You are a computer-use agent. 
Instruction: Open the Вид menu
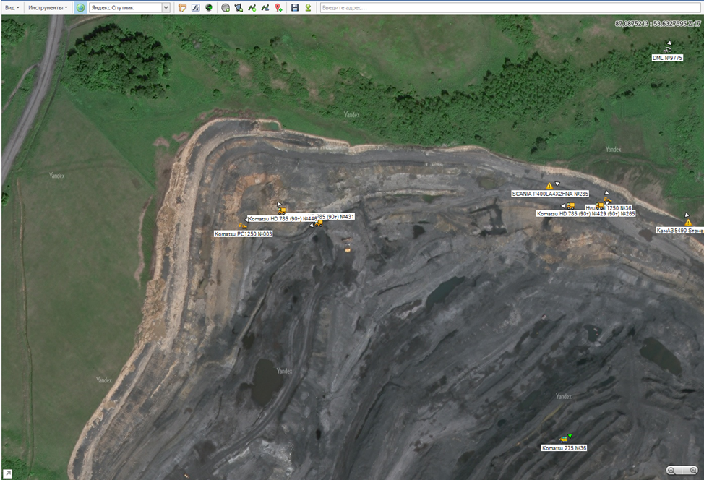pos(11,7)
